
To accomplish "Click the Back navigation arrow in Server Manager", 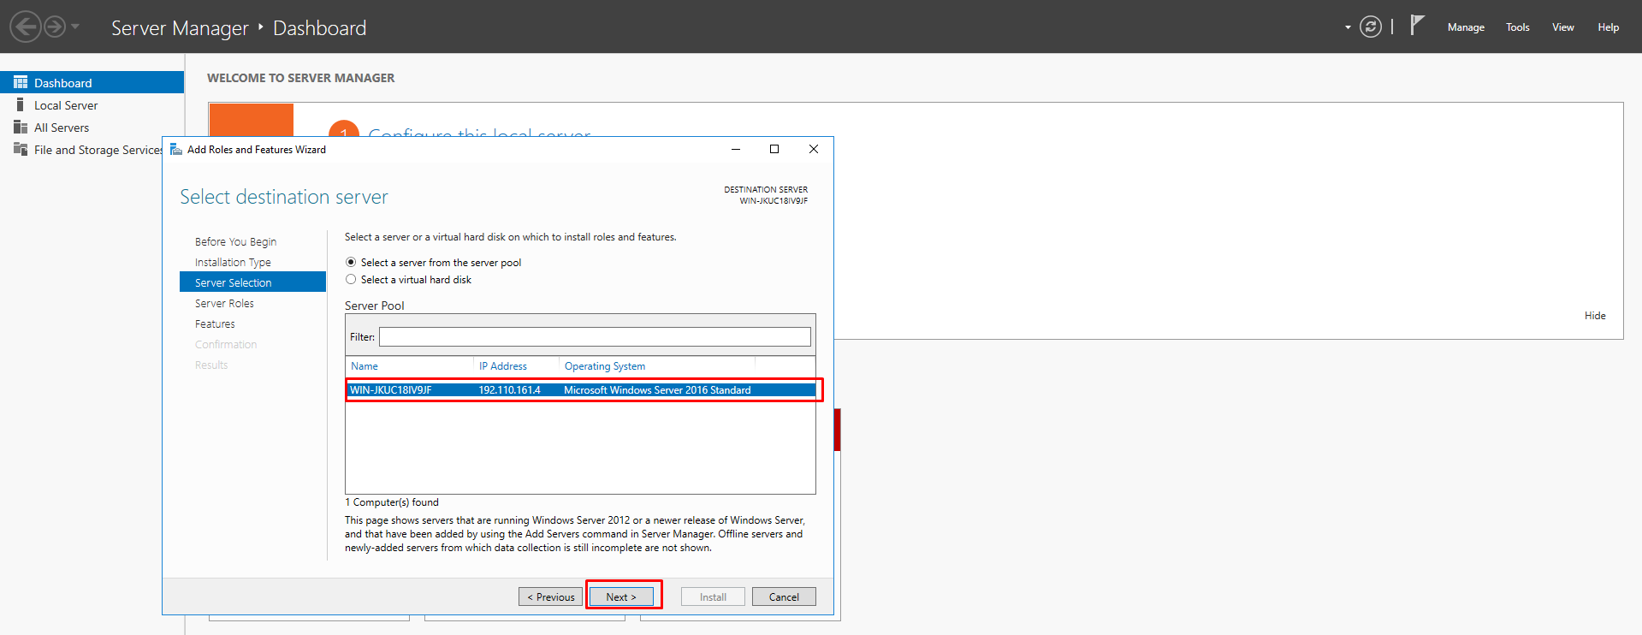I will tap(26, 27).
